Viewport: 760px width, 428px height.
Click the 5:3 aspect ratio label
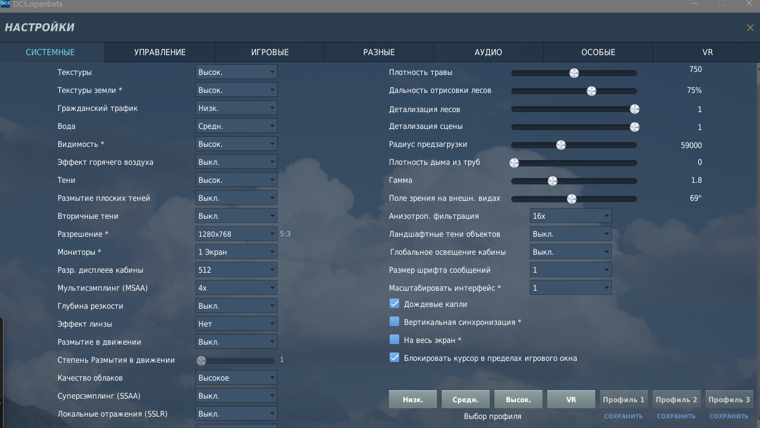285,234
